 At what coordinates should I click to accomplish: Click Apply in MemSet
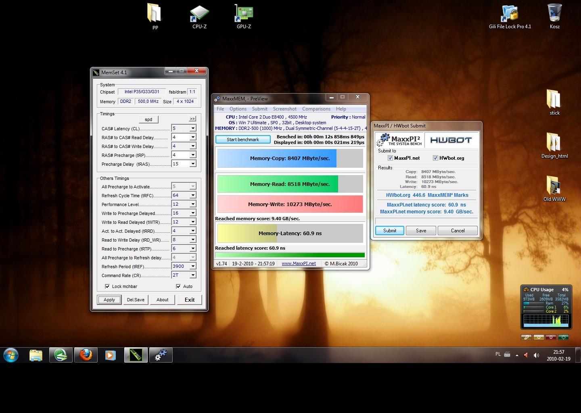[x=109, y=300]
